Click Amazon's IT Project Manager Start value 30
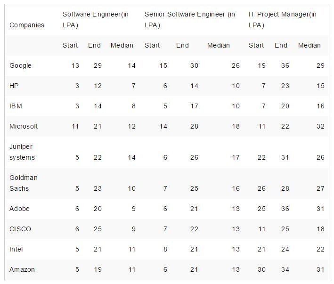Viewport: 334px width, 284px height. (261, 269)
